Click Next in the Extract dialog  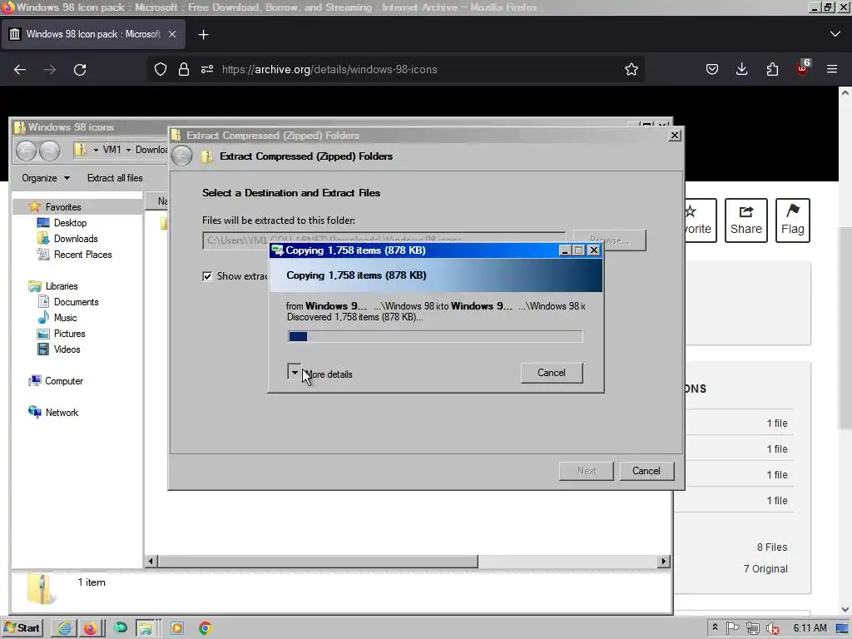point(587,471)
